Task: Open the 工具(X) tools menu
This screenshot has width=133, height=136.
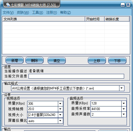Action: coord(38,13)
